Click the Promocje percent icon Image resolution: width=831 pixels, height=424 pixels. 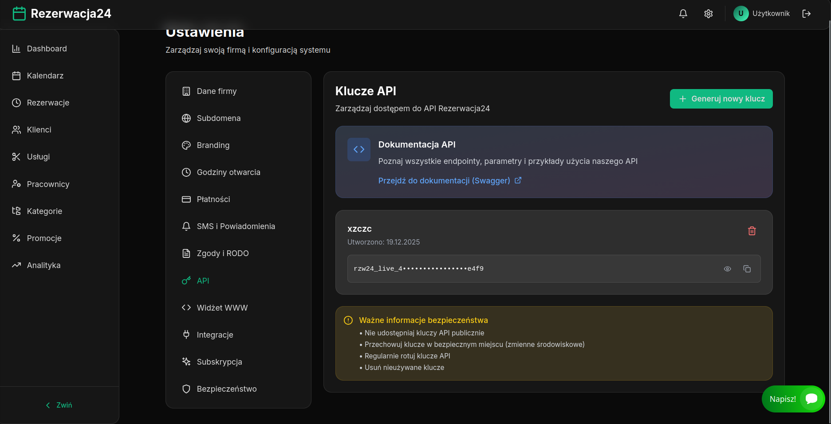coord(16,238)
